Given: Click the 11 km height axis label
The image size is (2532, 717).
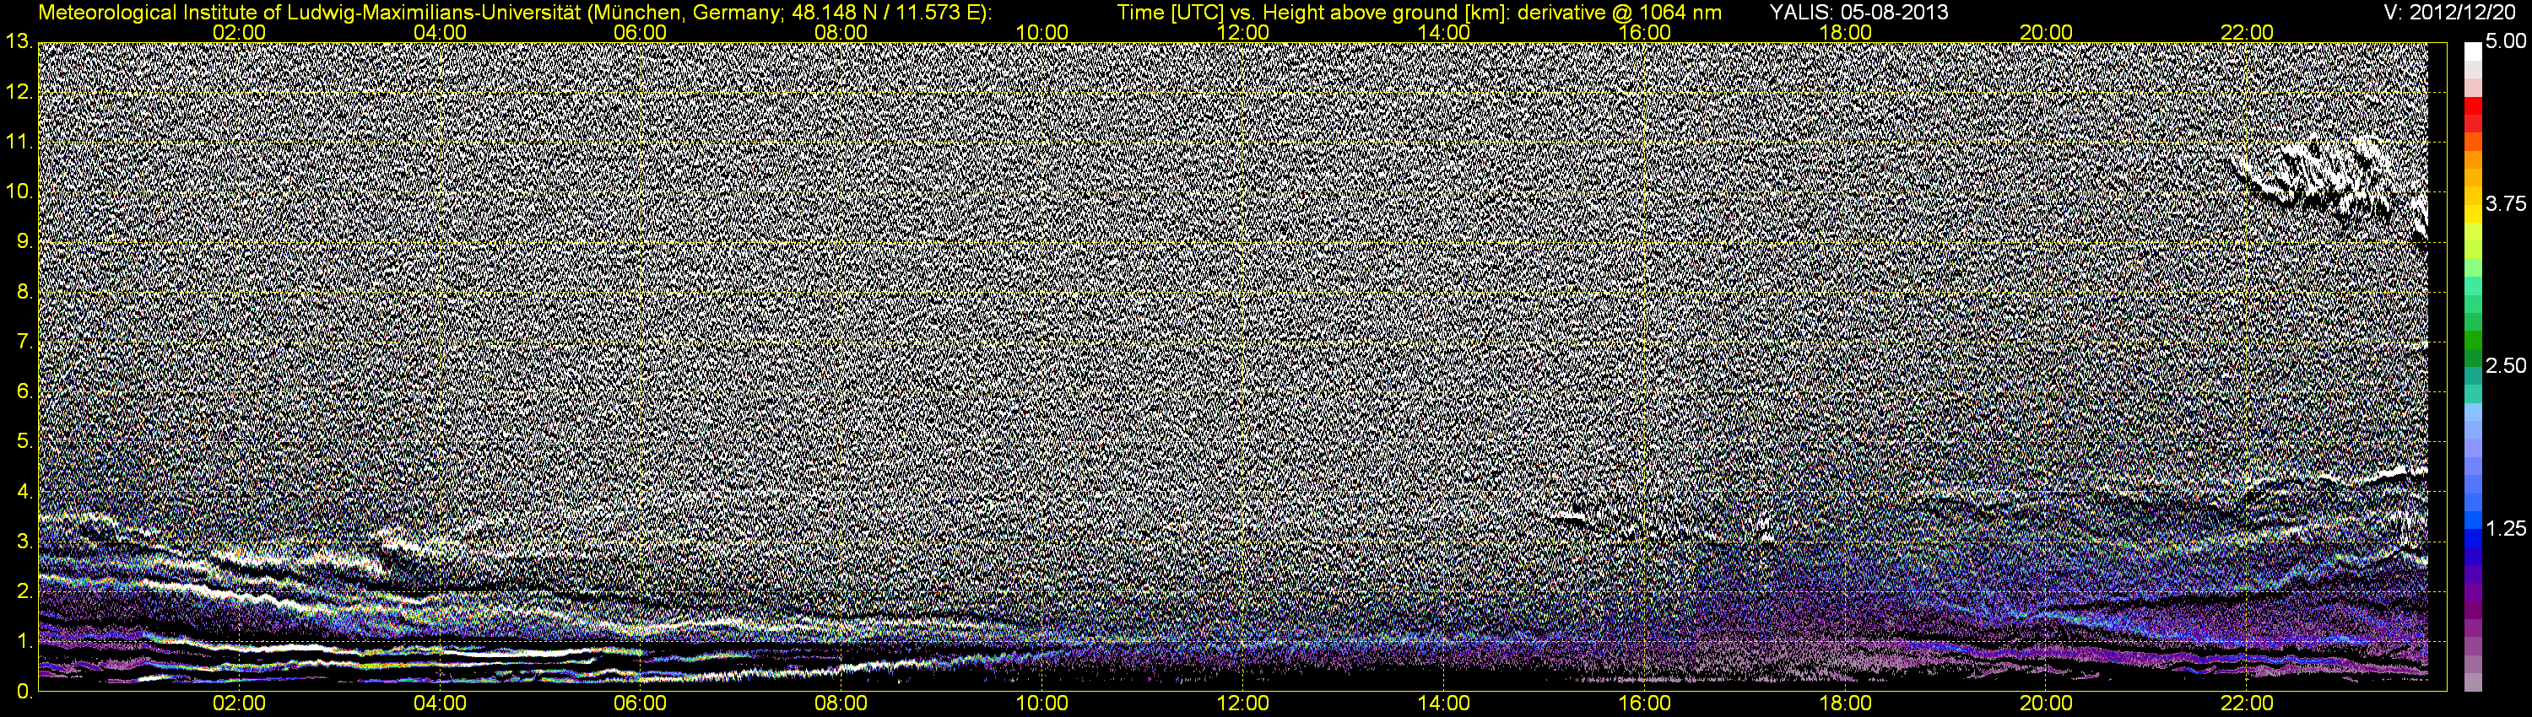Looking at the screenshot, I should (x=18, y=143).
